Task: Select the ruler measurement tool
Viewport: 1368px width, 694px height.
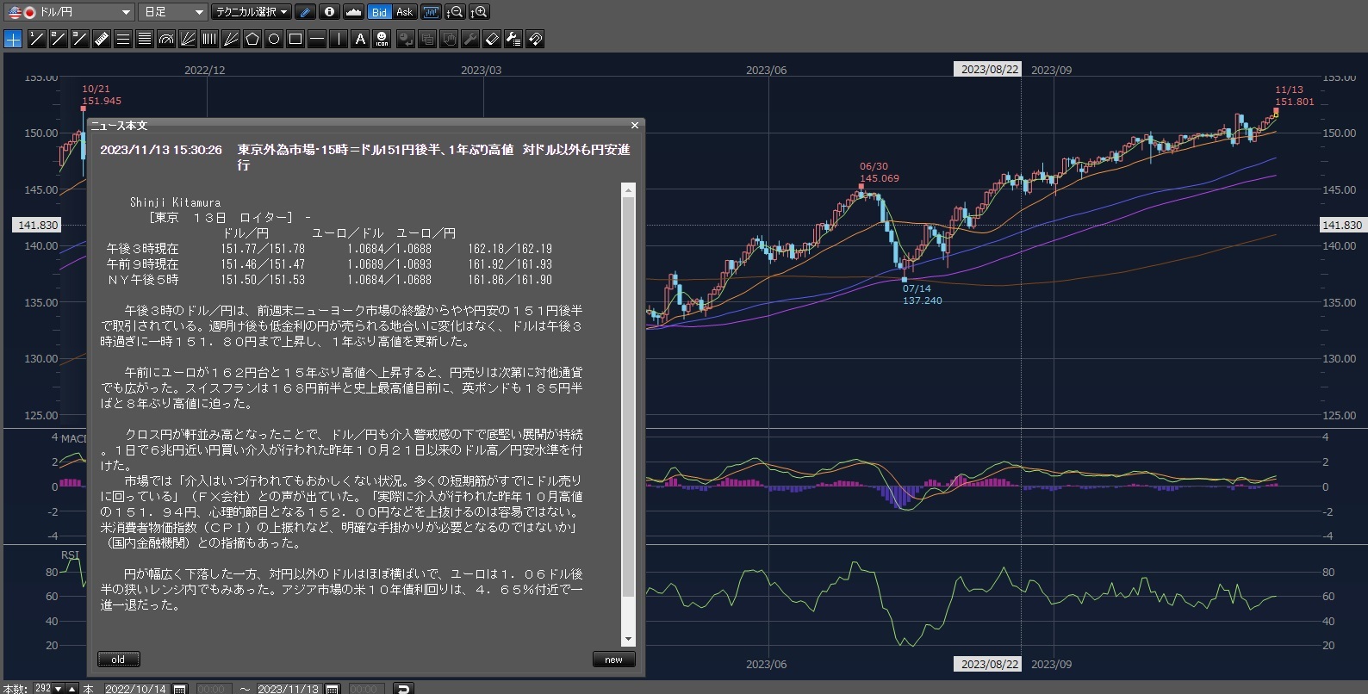Action: coord(102,39)
